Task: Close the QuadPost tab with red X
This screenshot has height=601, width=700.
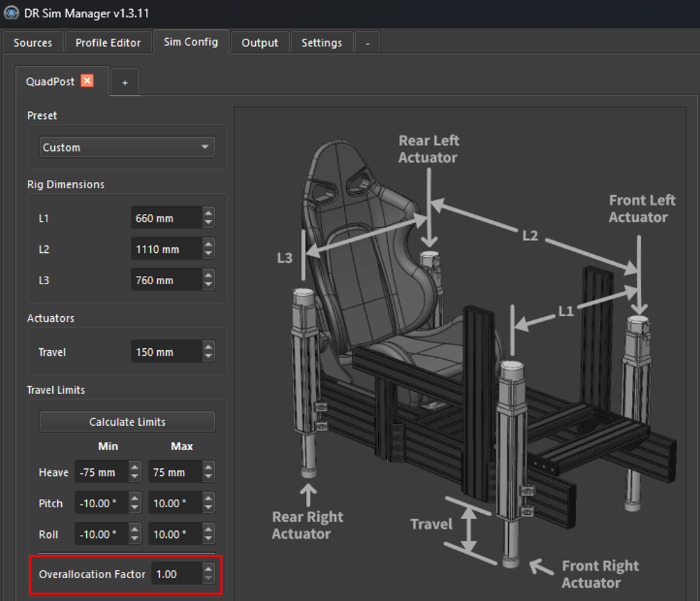Action: [87, 81]
